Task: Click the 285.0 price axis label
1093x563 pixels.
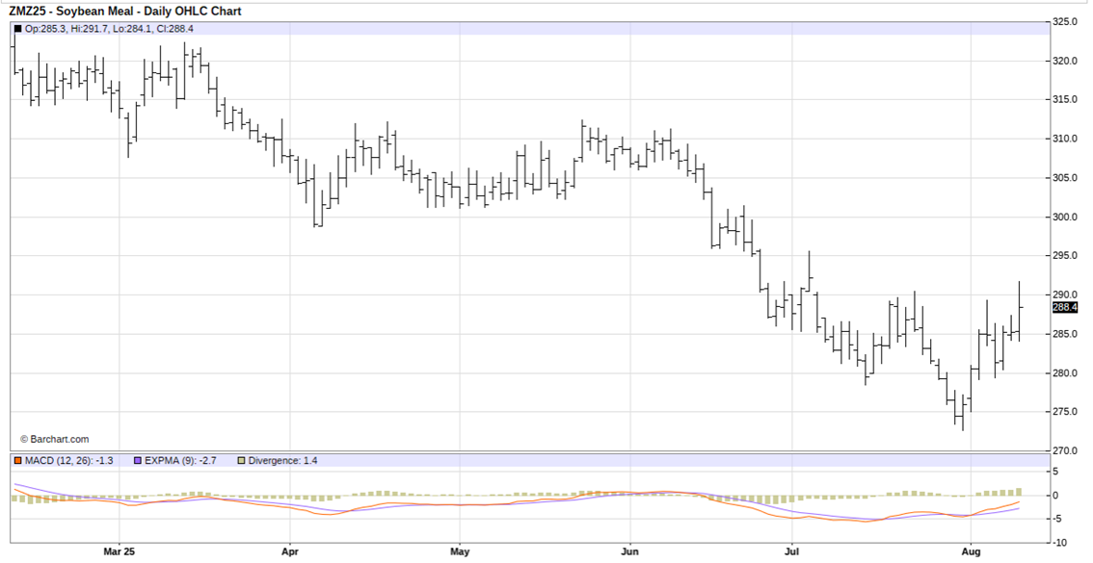Action: 1064,334
